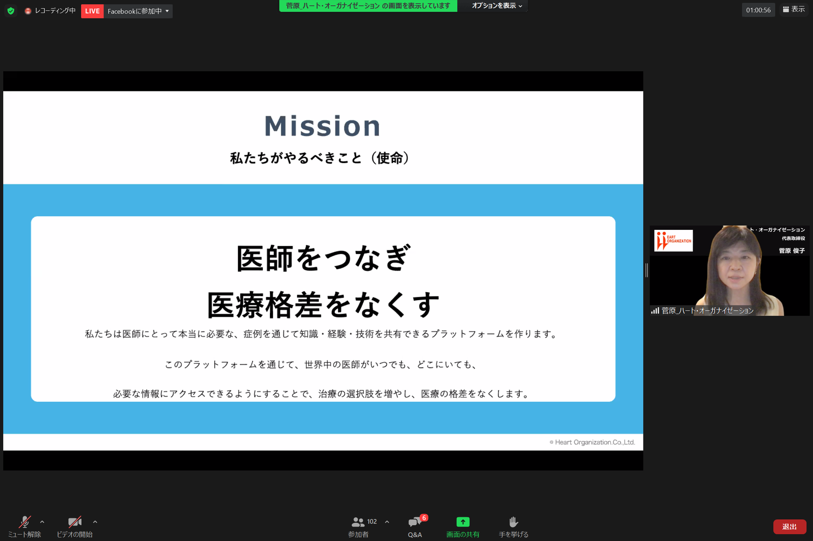813x541 pixels.
Task: Start the video camera
Action: (74, 522)
